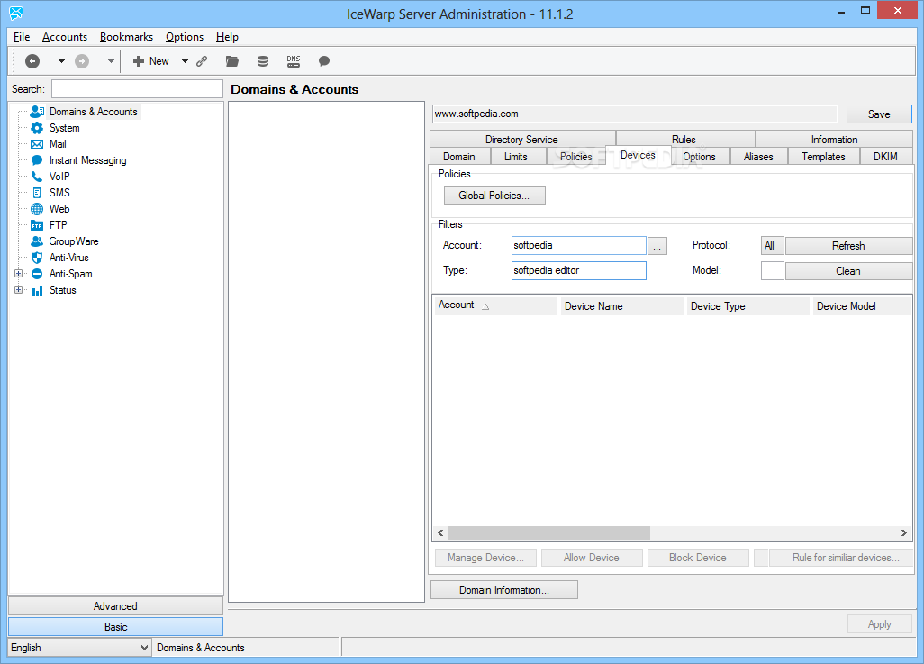Click the Back navigation arrow icon
Screen dimensions: 924x664
[32, 60]
